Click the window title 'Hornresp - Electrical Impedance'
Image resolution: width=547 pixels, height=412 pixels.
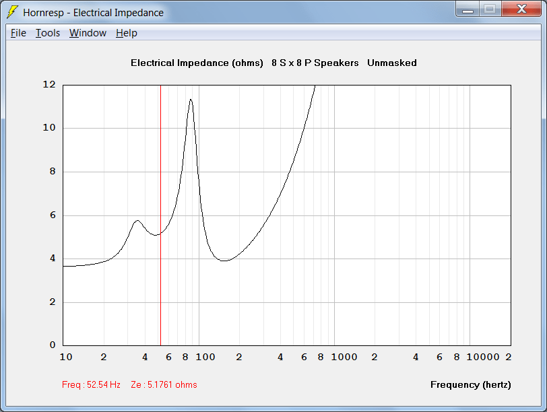pos(93,13)
